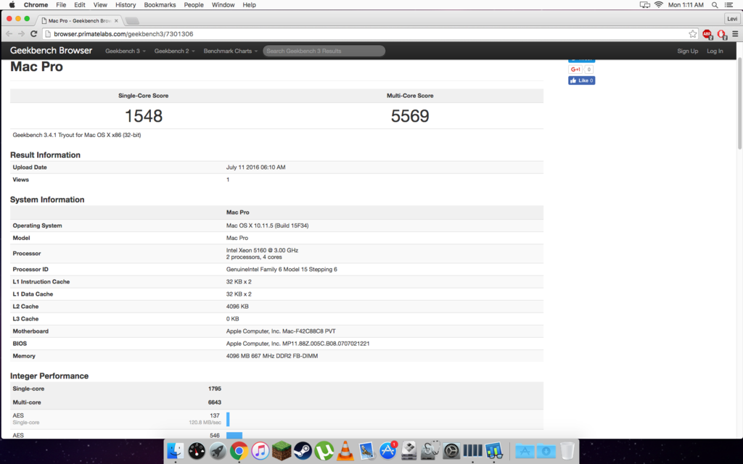
Task: Click the Facebook Like button
Action: click(581, 80)
